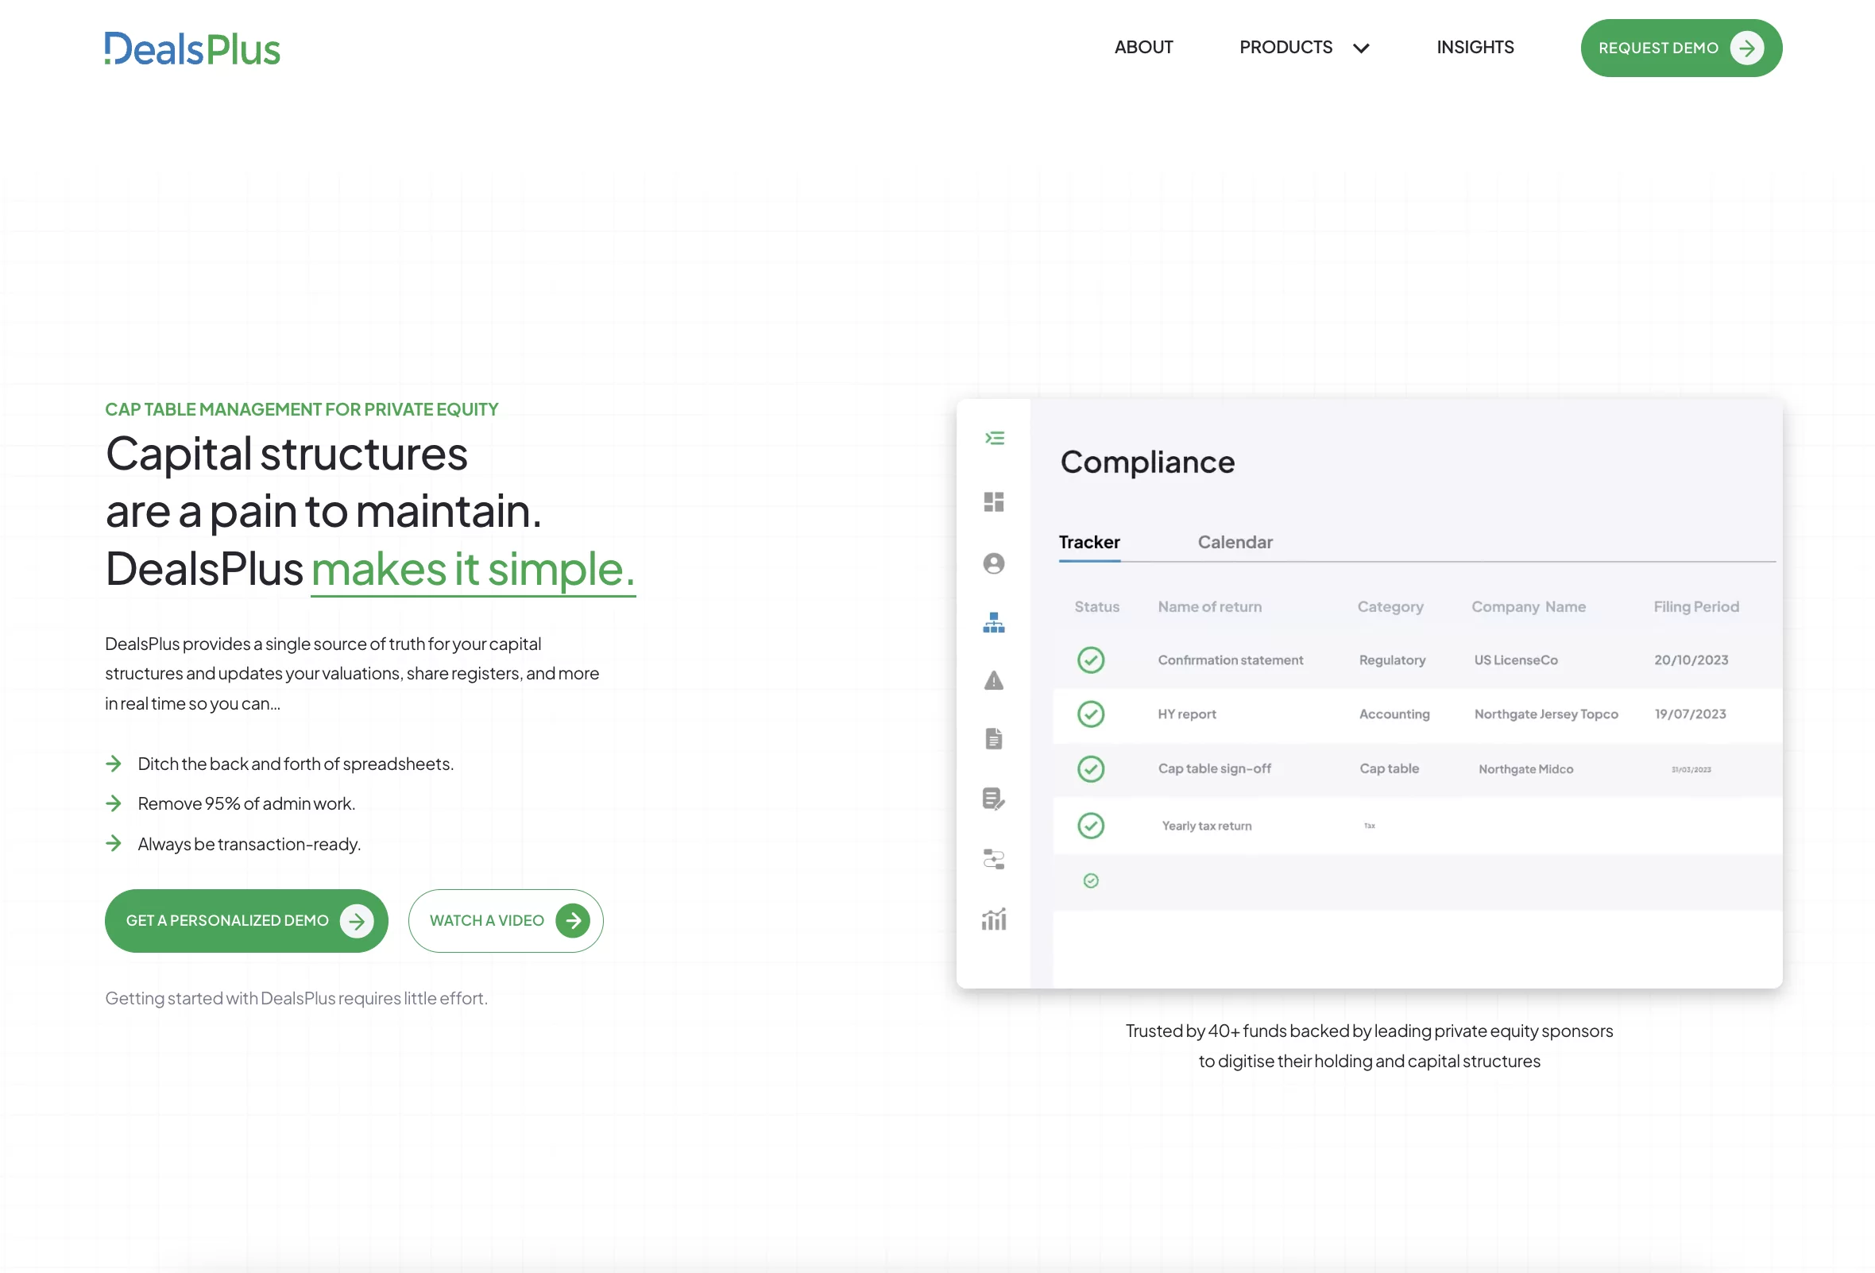Select the Yearly tax return row name

point(1206,826)
